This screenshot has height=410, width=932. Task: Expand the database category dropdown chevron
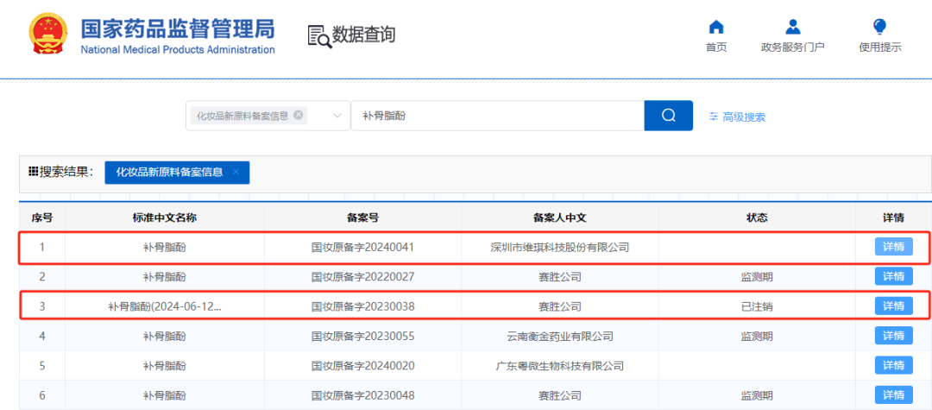point(337,116)
